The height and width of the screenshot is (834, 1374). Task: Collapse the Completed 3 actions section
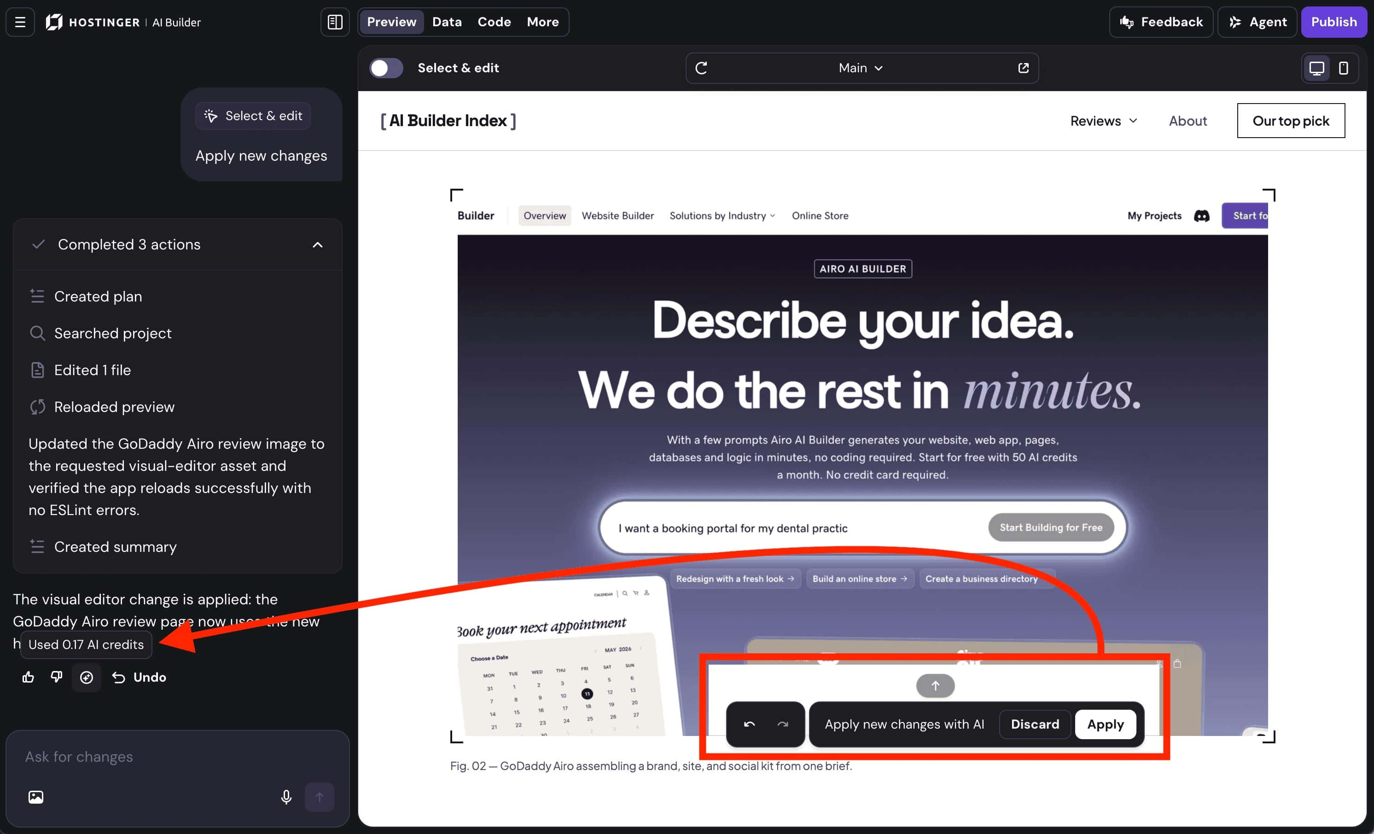click(317, 244)
